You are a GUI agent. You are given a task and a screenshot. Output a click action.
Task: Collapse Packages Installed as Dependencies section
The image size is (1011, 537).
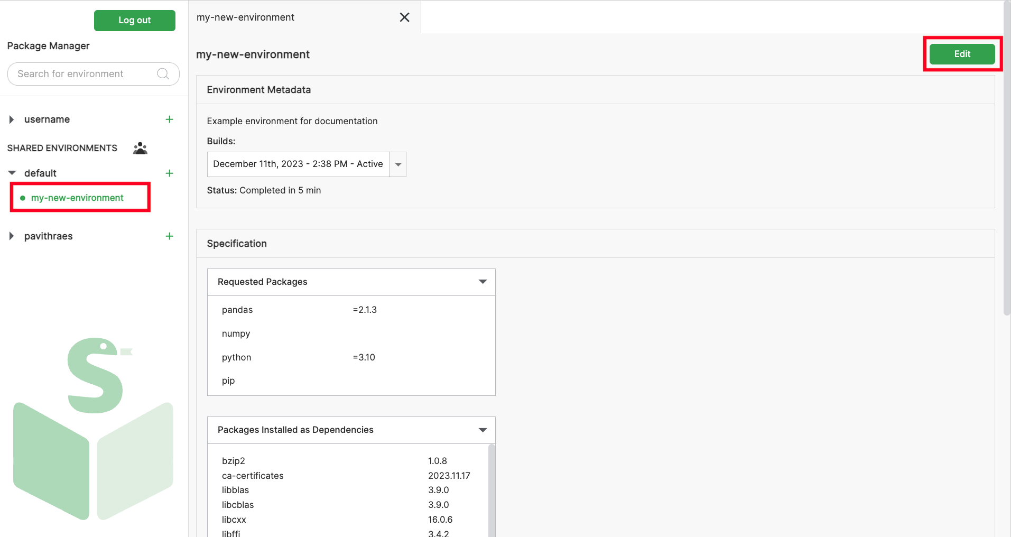[x=482, y=430]
